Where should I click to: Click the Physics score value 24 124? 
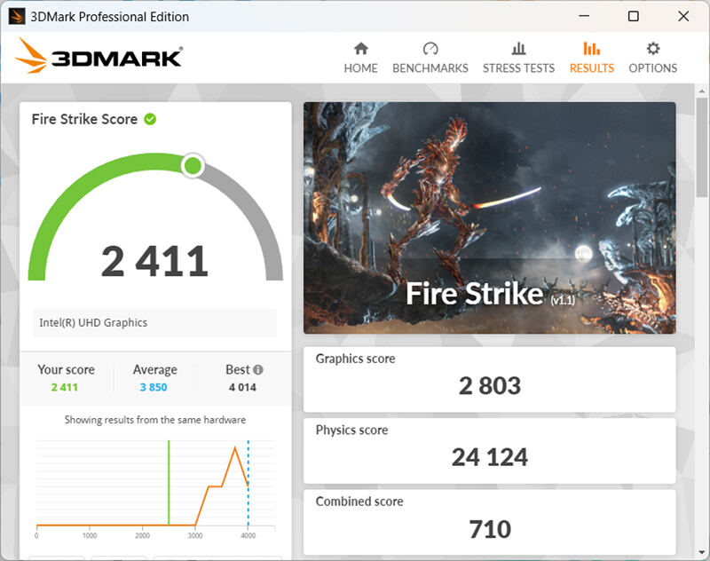490,457
